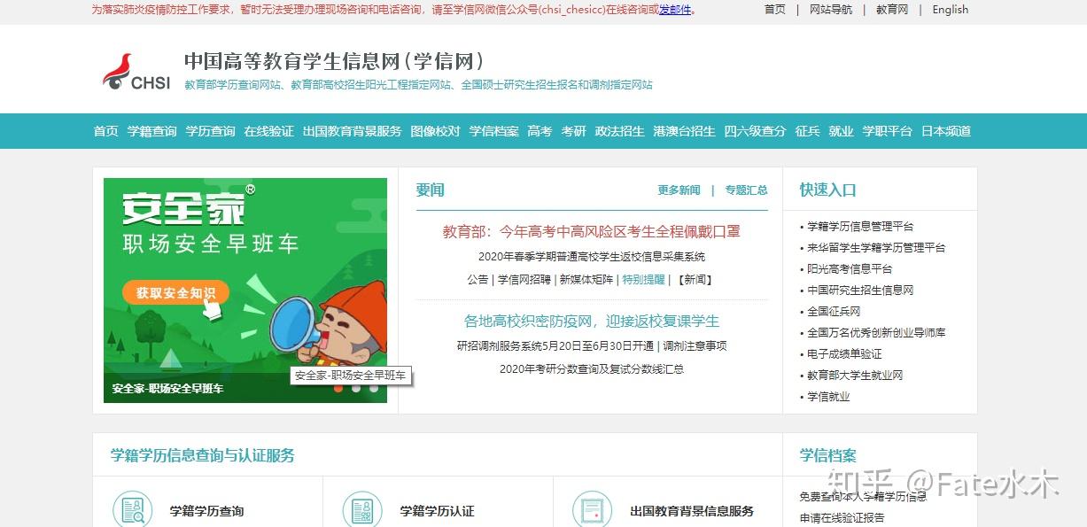Open the 政法招生 navigation item

tap(619, 131)
